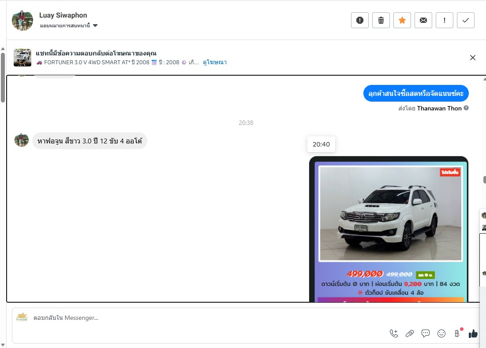
Task: Open the Fortuner ad thumbnail in banner
Action: (22, 58)
